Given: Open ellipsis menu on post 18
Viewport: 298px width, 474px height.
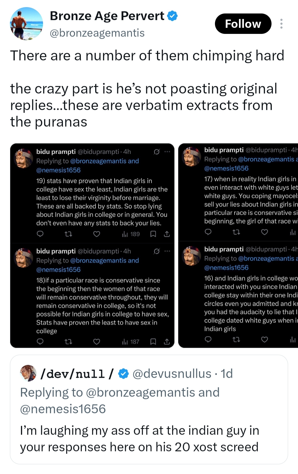Looking at the screenshot, I should click(x=167, y=251).
